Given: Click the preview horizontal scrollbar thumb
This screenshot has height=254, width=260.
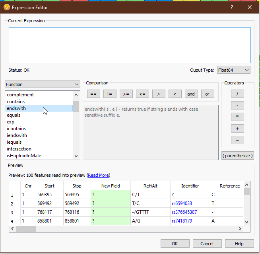Looking at the screenshot, I should coord(26,229).
